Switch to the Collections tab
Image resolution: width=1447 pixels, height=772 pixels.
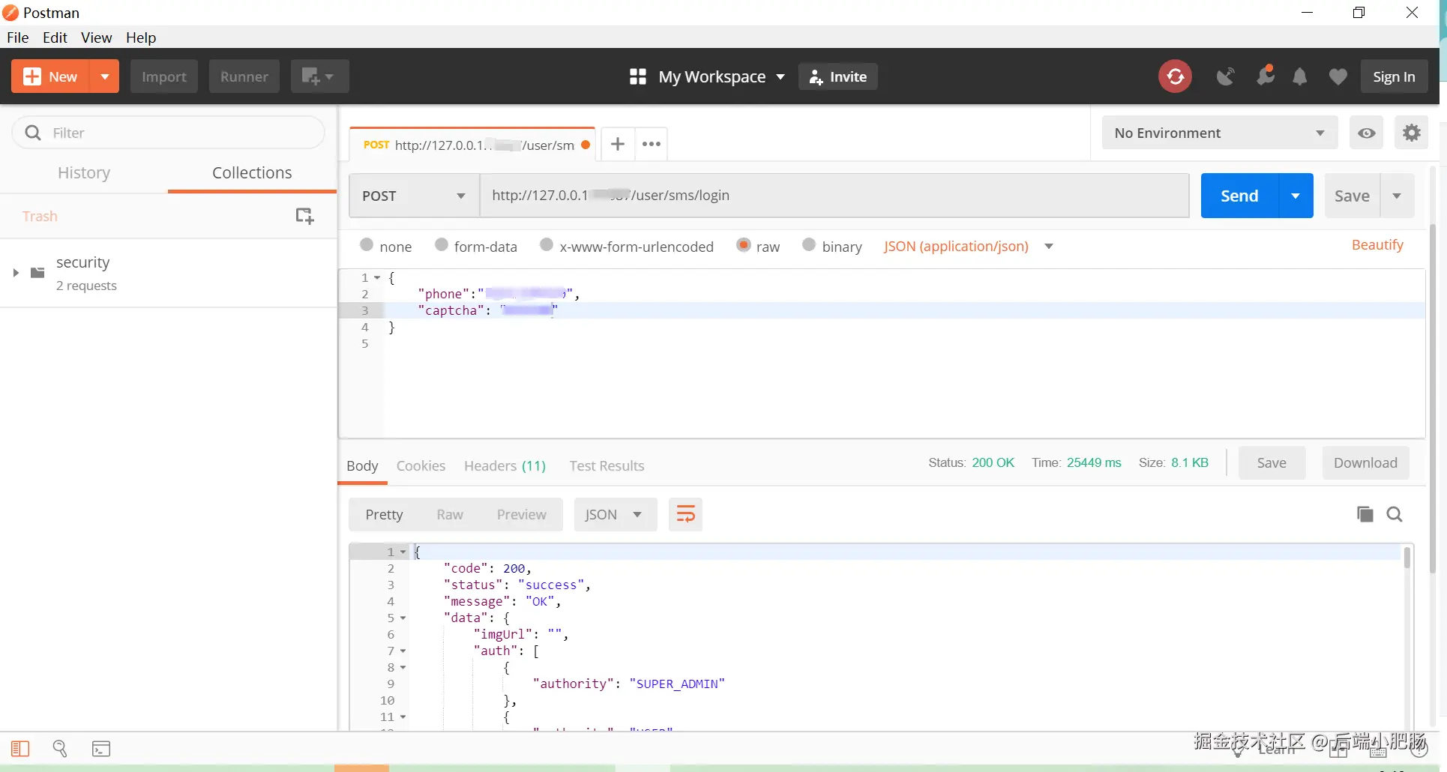252,173
